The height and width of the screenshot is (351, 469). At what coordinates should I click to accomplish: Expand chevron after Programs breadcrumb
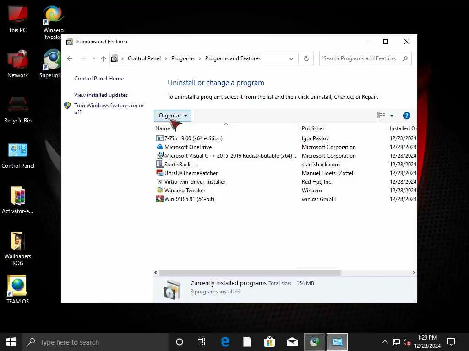tap(200, 58)
